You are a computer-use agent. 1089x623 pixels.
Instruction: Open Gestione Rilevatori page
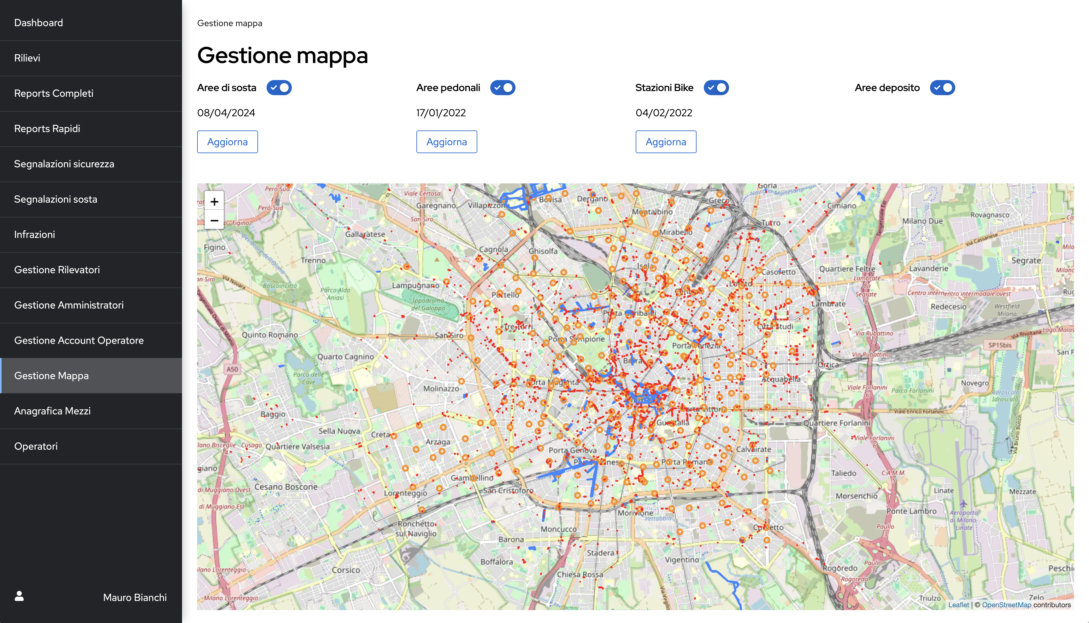pos(57,270)
